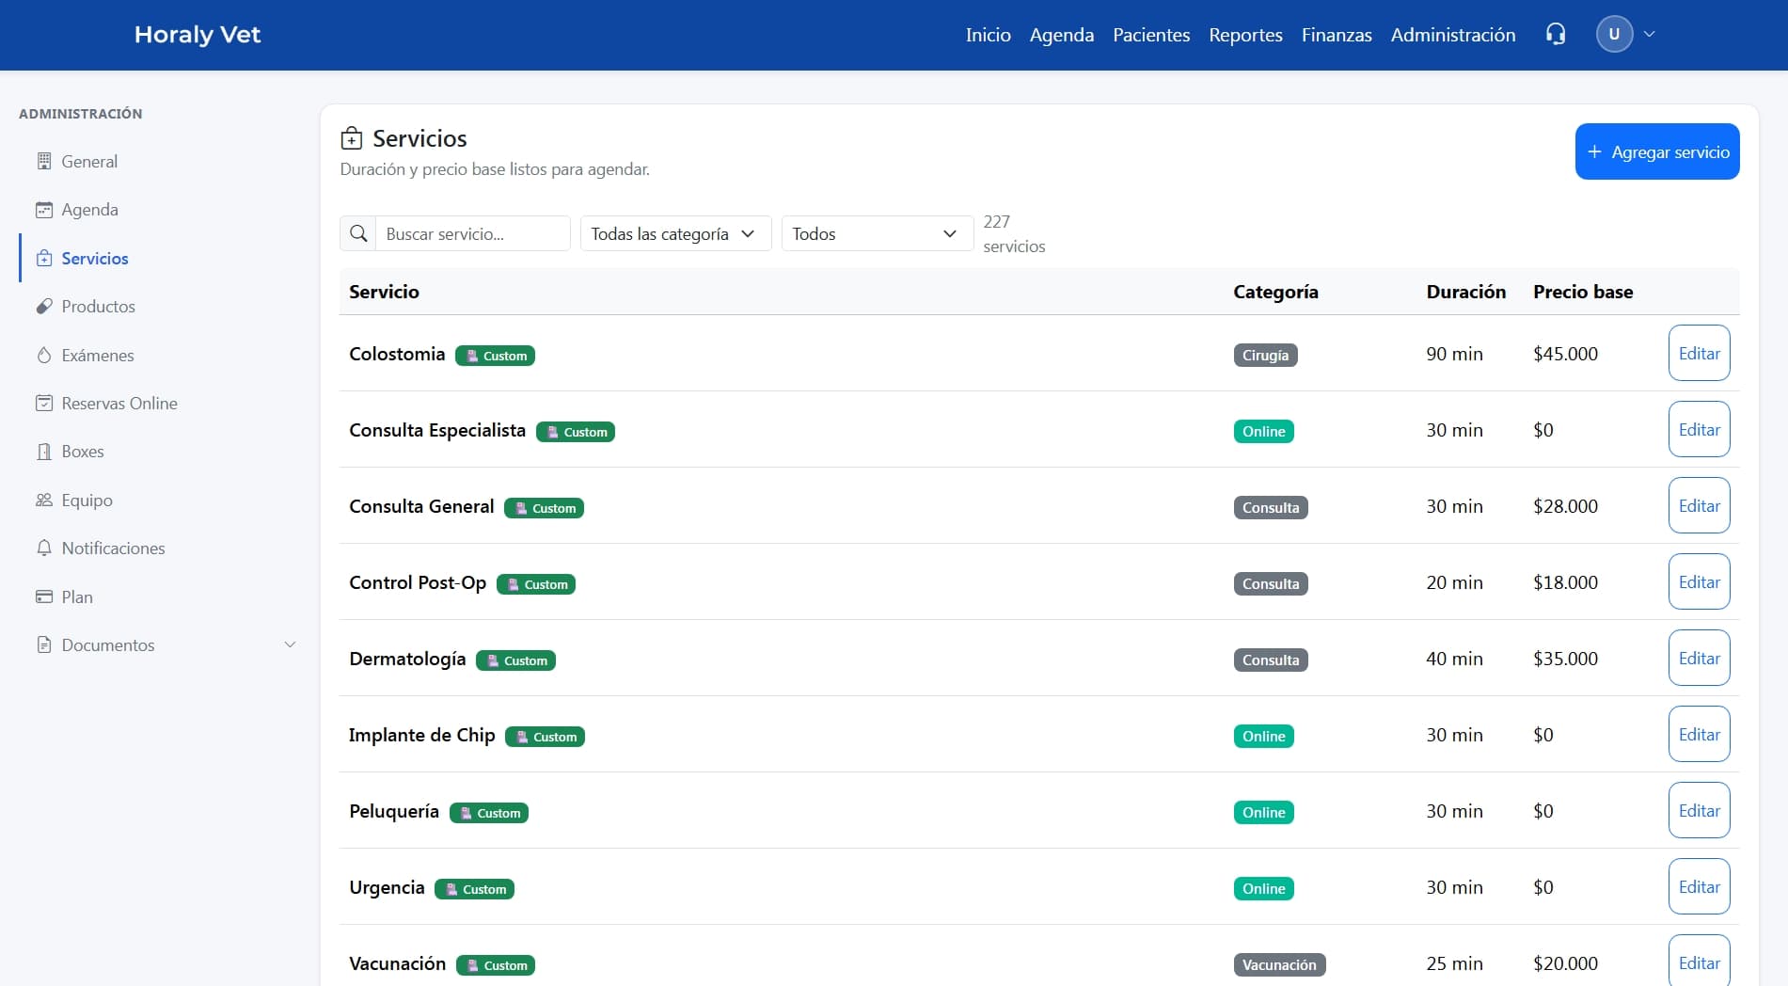Open Reservas Online in the sidebar

pos(119,404)
